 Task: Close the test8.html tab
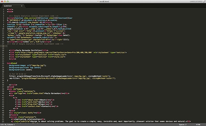22,6
